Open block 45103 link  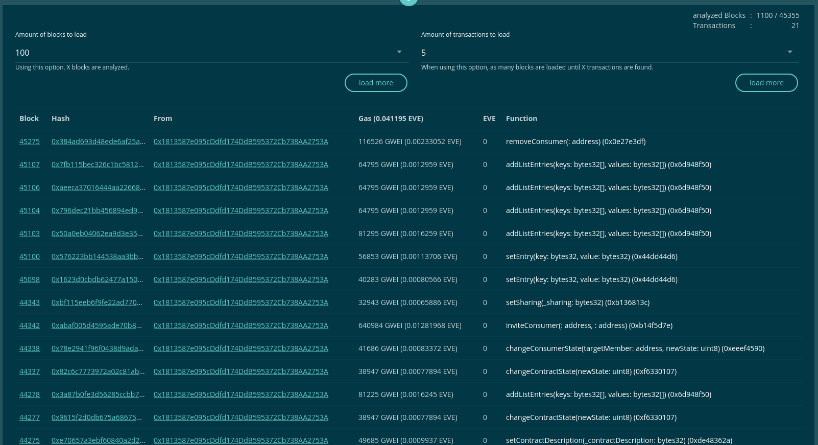click(30, 233)
